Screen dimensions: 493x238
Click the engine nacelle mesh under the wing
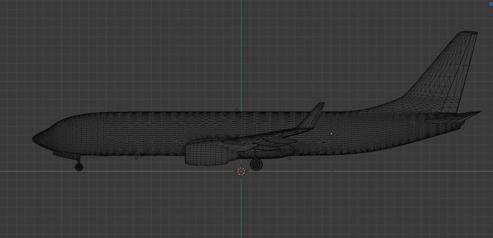click(207, 154)
